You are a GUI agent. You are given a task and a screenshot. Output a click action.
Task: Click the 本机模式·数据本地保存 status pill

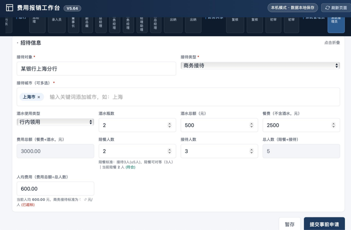292,8
